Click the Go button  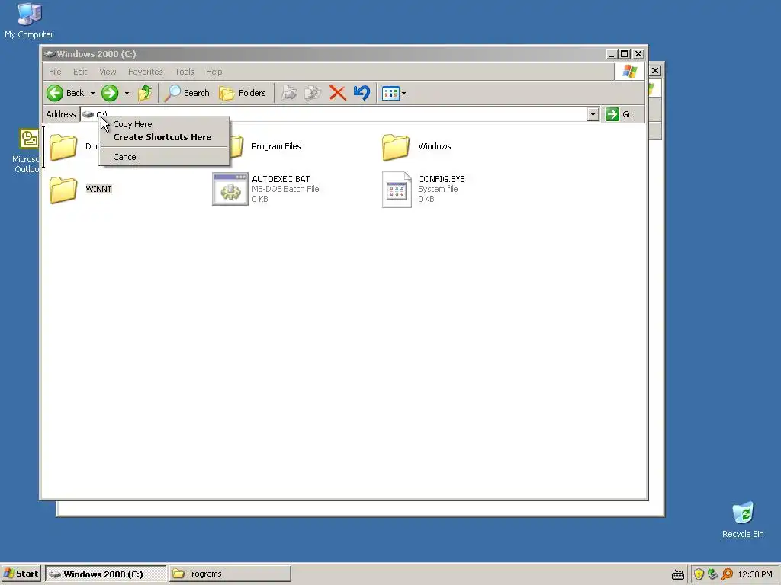(619, 114)
